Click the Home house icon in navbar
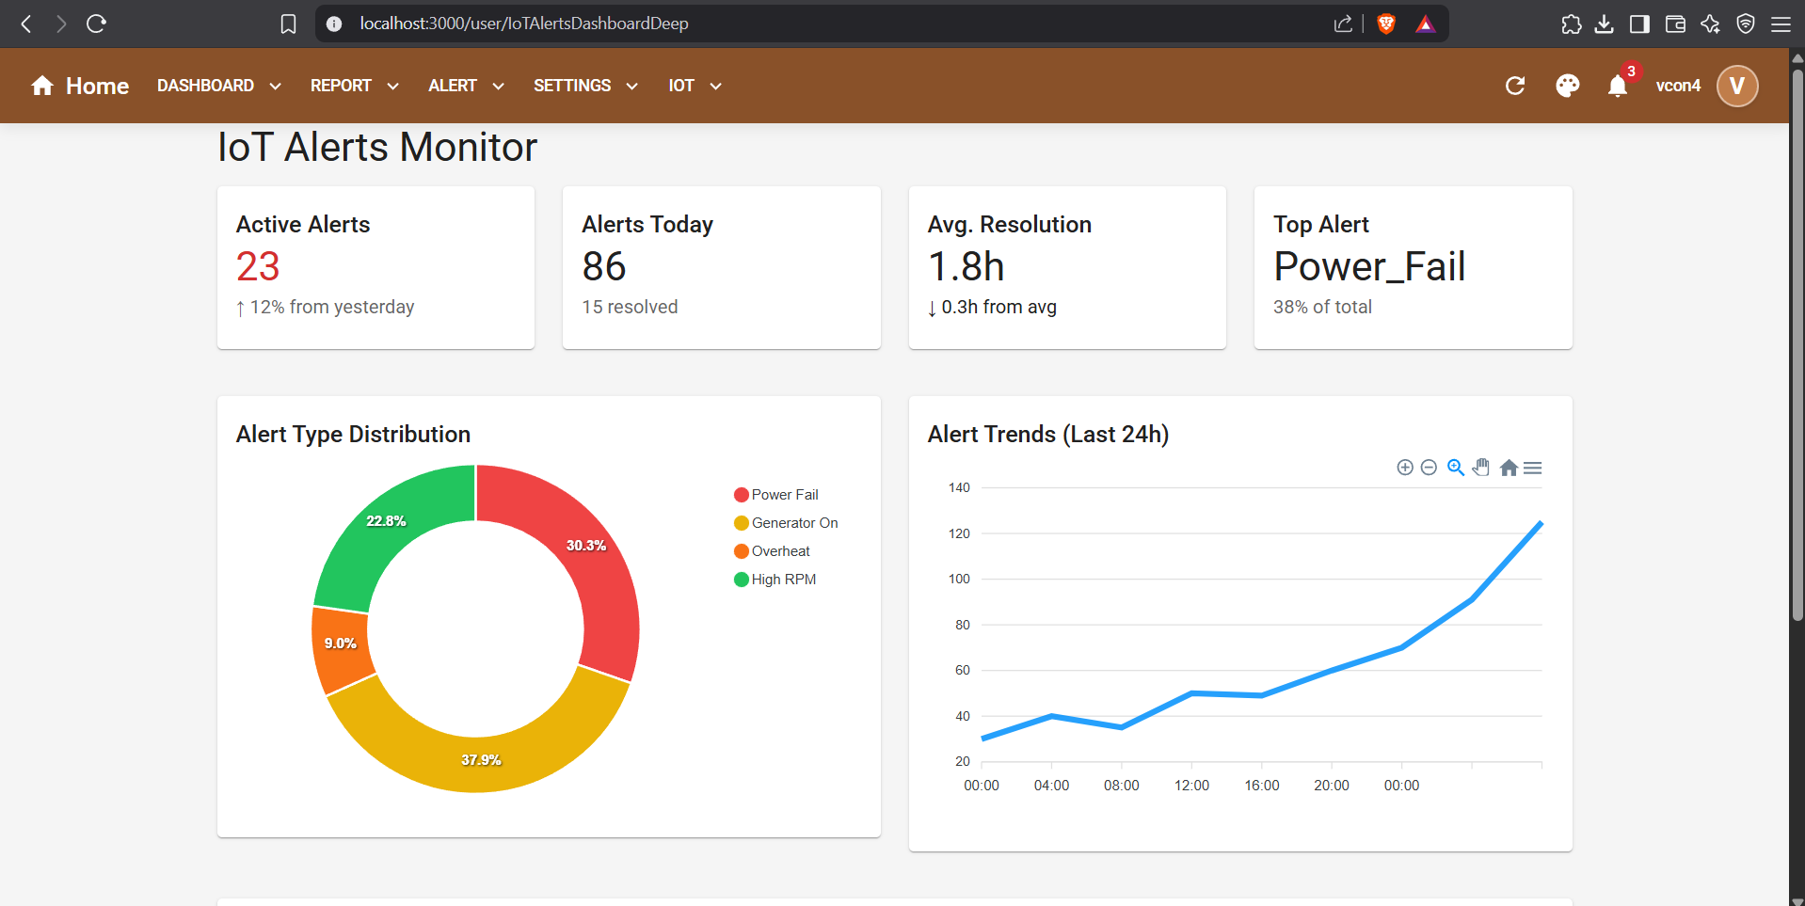The height and width of the screenshot is (906, 1805). pos(42,86)
